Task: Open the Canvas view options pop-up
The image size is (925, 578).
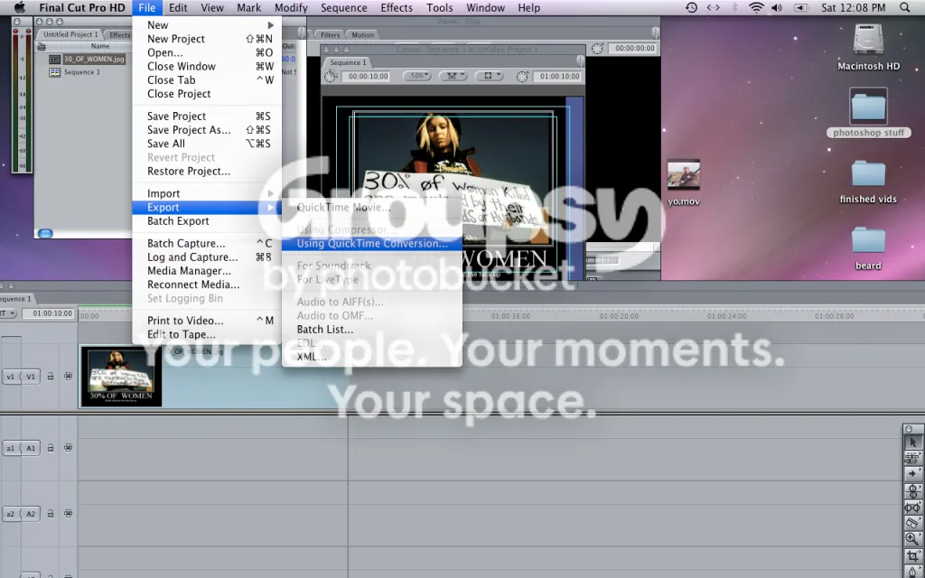Action: (x=489, y=76)
